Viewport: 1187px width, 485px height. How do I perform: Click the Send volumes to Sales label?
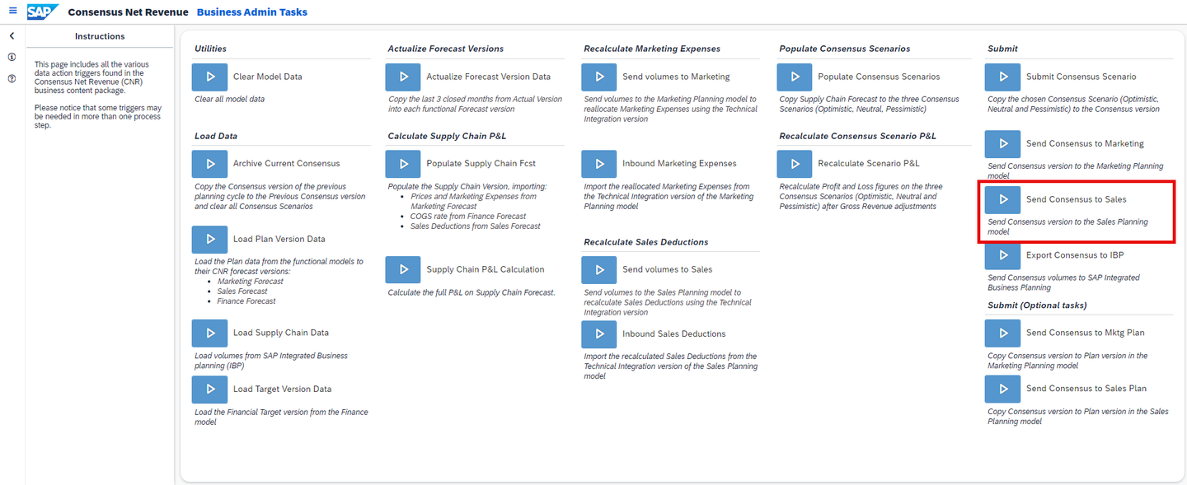668,269
